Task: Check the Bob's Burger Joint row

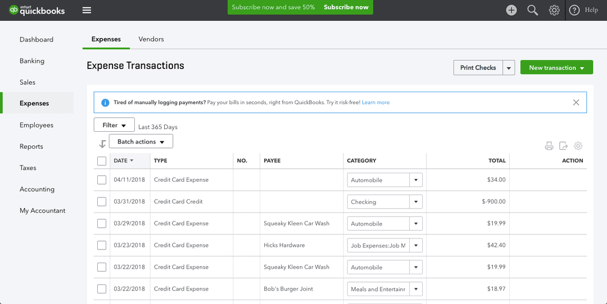Action: coord(102,288)
